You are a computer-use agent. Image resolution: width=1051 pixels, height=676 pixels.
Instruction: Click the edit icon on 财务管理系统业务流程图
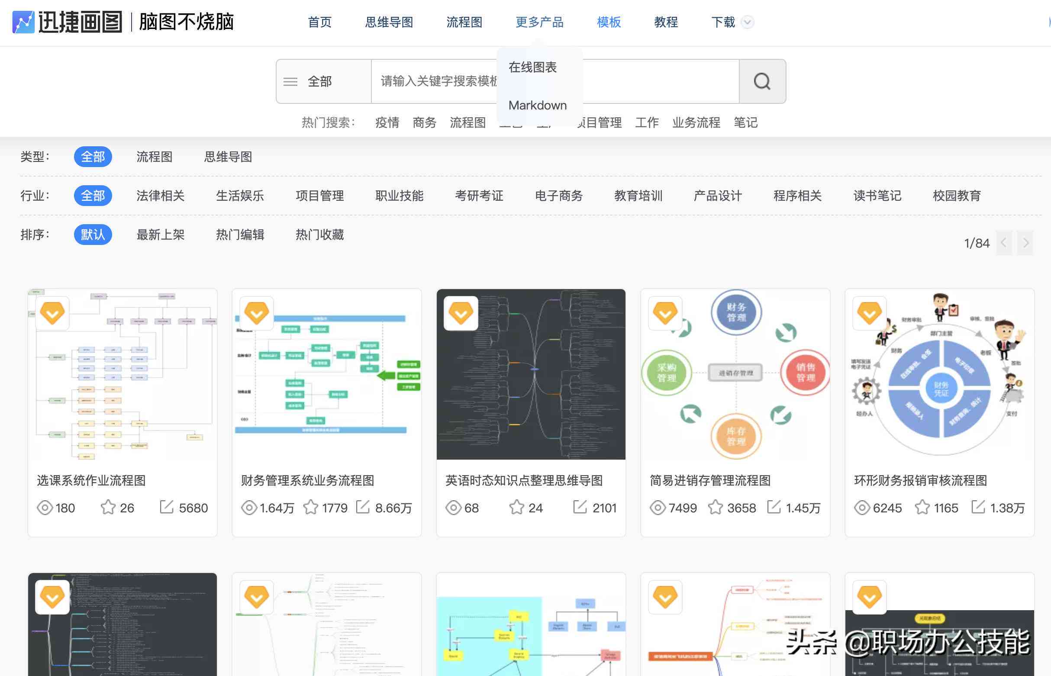(363, 507)
